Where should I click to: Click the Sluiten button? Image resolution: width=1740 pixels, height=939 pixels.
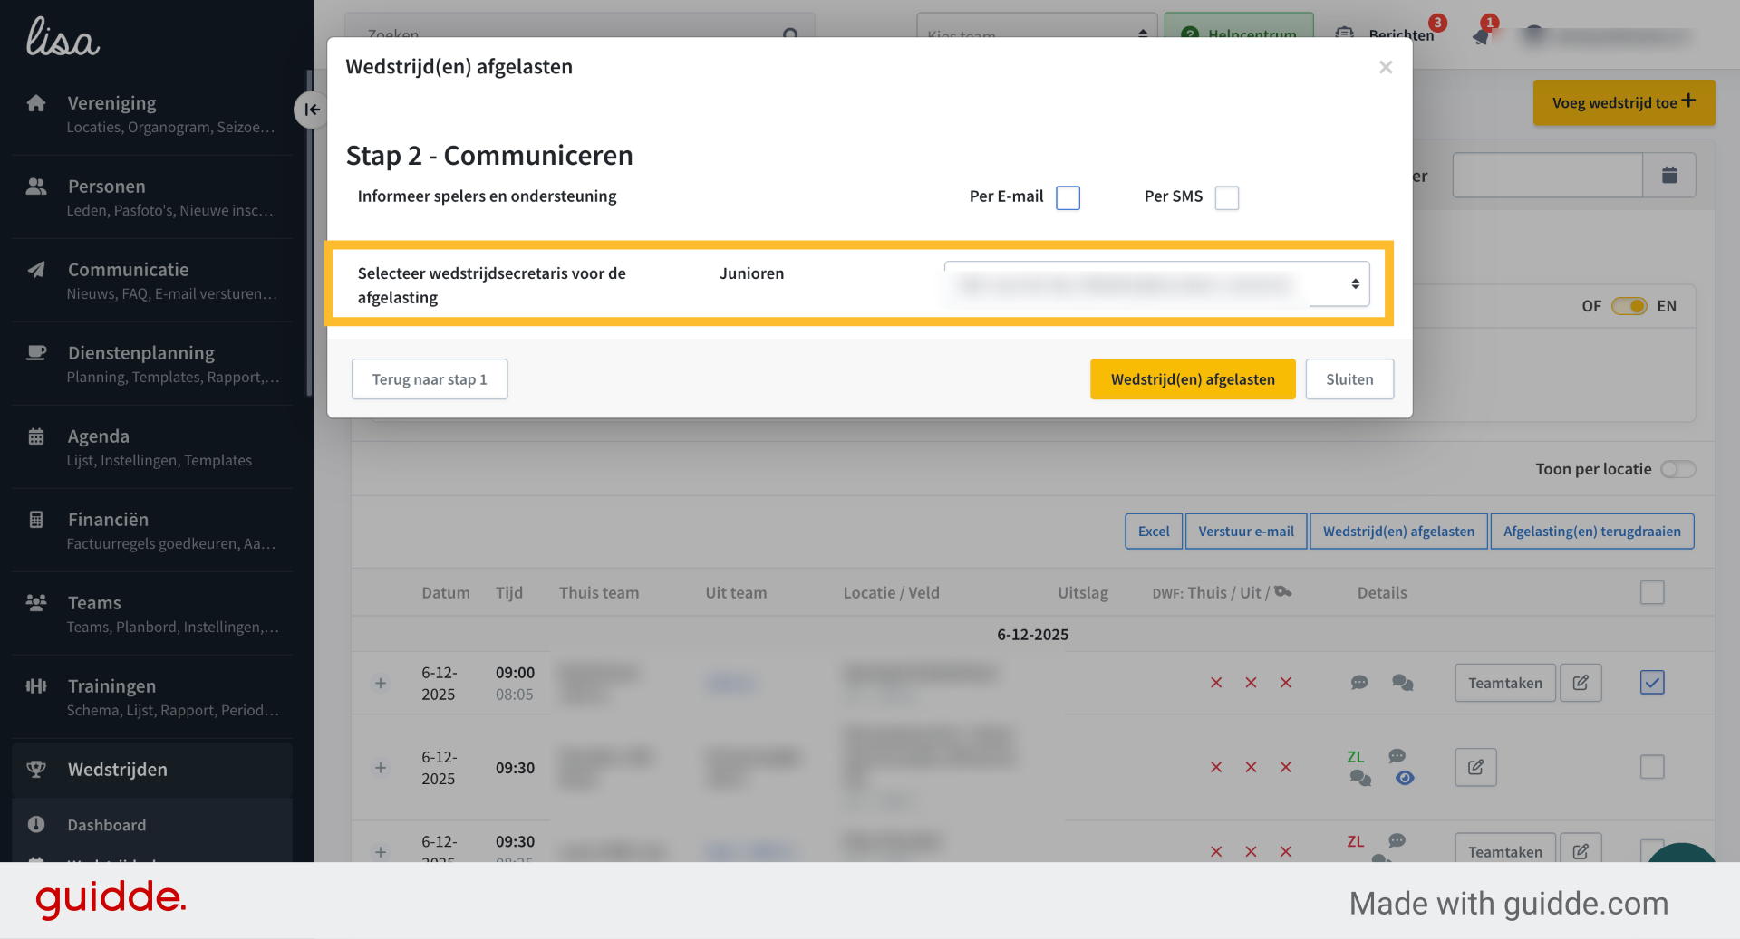(x=1349, y=379)
